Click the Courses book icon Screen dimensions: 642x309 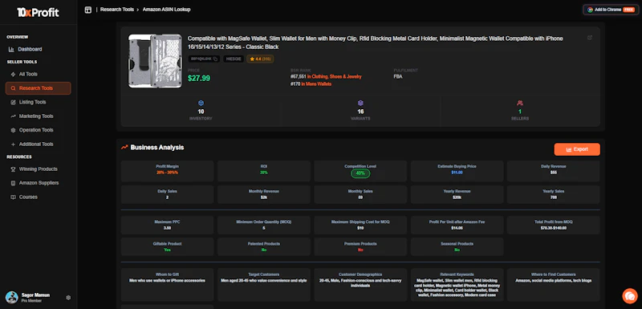pos(13,197)
